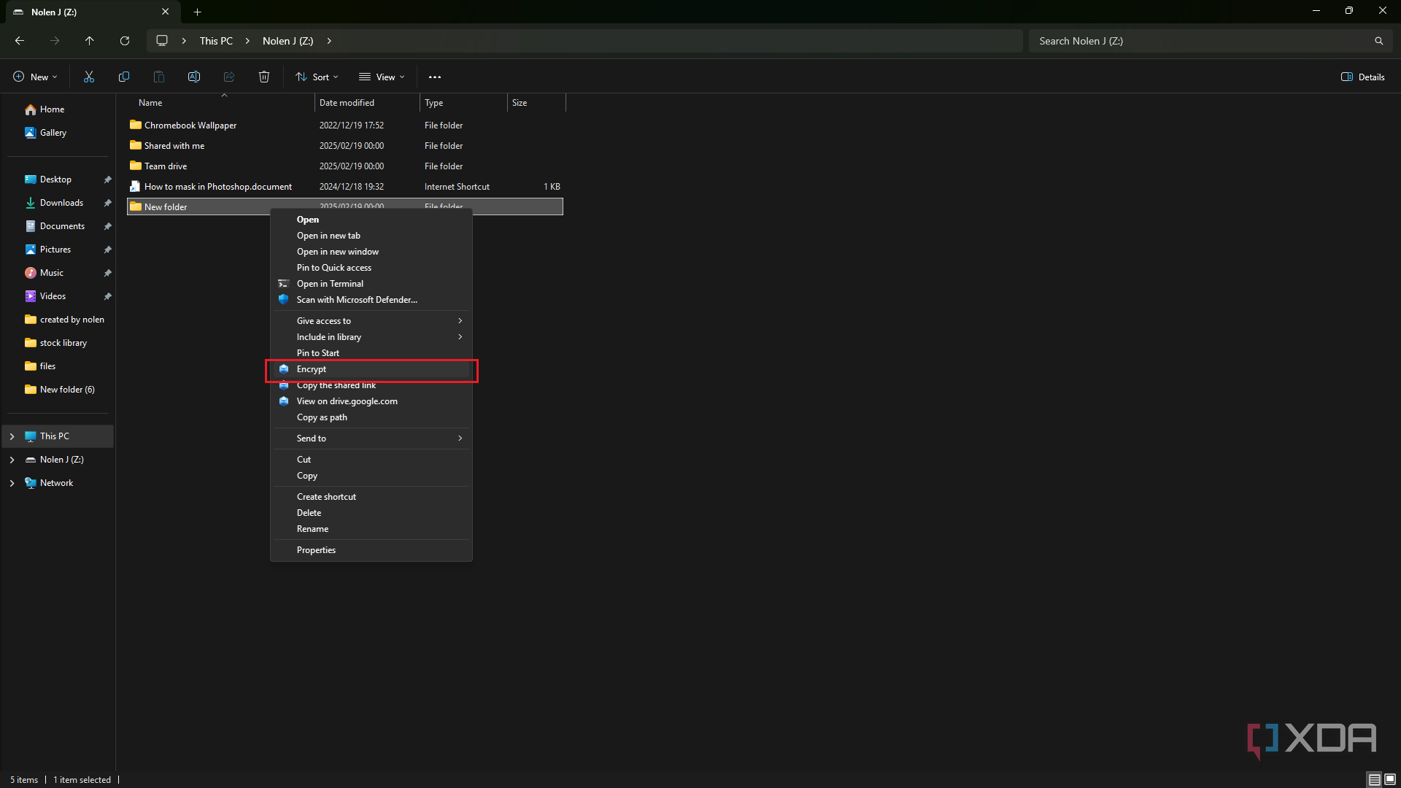Select How to mask in Photoshop.document
This screenshot has width=1401, height=788.
[345, 187]
